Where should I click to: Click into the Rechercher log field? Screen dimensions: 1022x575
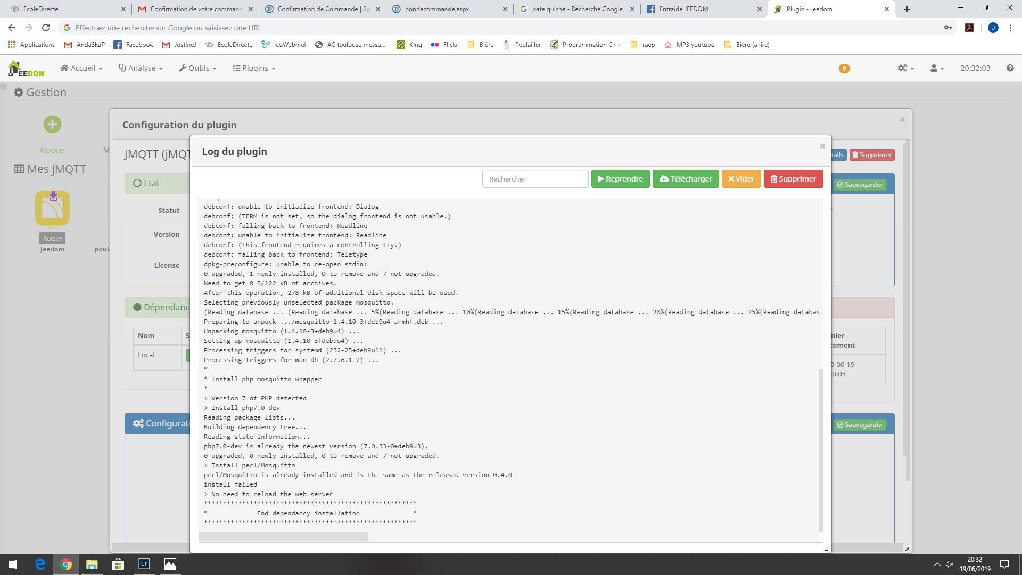click(x=535, y=179)
